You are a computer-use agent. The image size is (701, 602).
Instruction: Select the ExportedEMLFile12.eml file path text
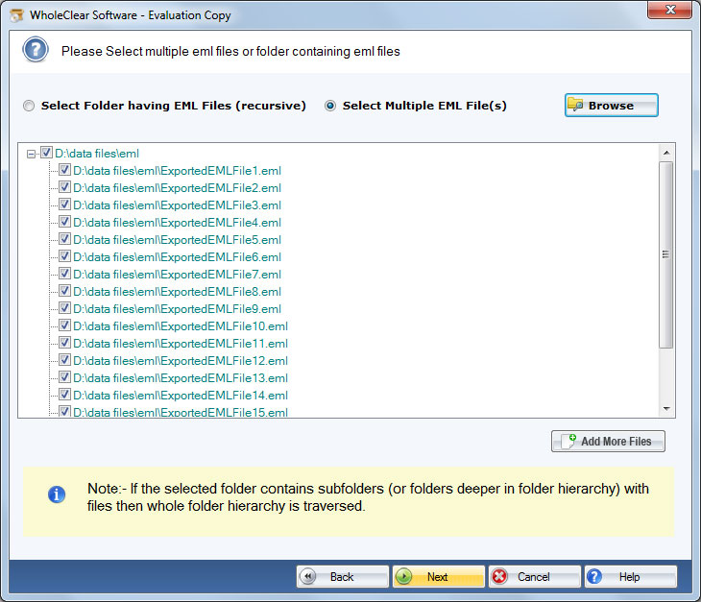pos(181,361)
